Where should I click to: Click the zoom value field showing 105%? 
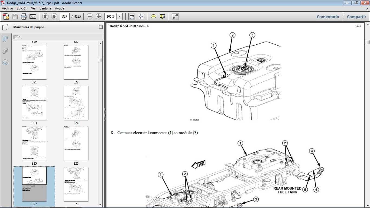pyautogui.click(x=111, y=17)
